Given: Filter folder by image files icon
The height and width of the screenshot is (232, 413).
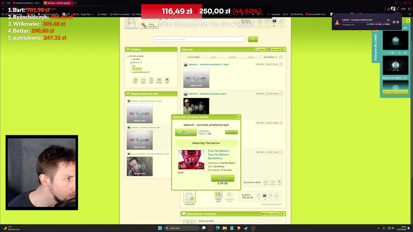Looking at the screenshot, I should (x=270, y=195).
